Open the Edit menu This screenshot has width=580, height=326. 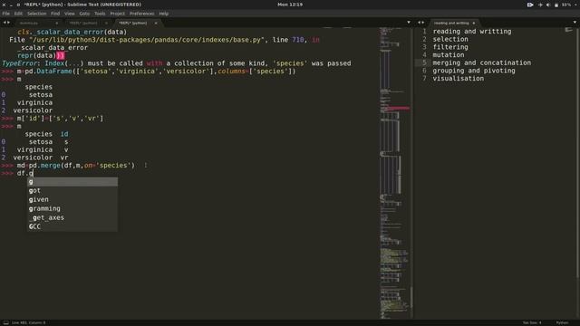point(18,14)
